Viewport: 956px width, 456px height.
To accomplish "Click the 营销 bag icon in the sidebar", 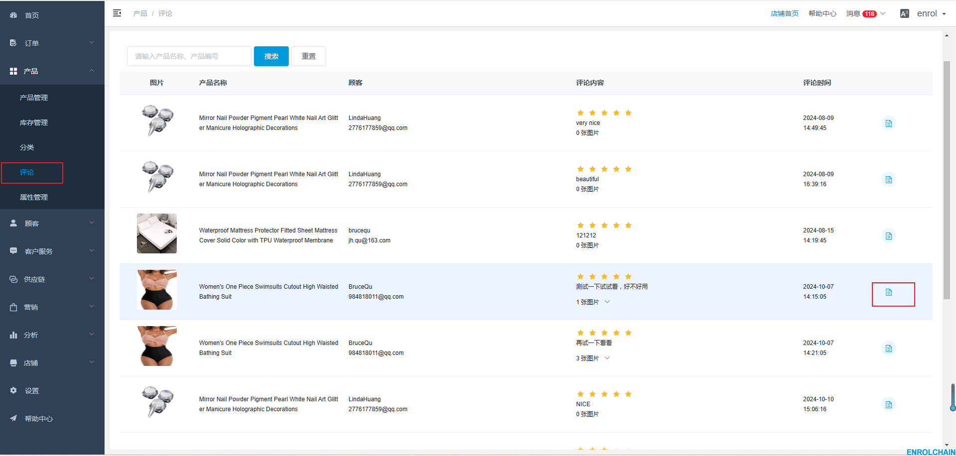I will tap(13, 307).
